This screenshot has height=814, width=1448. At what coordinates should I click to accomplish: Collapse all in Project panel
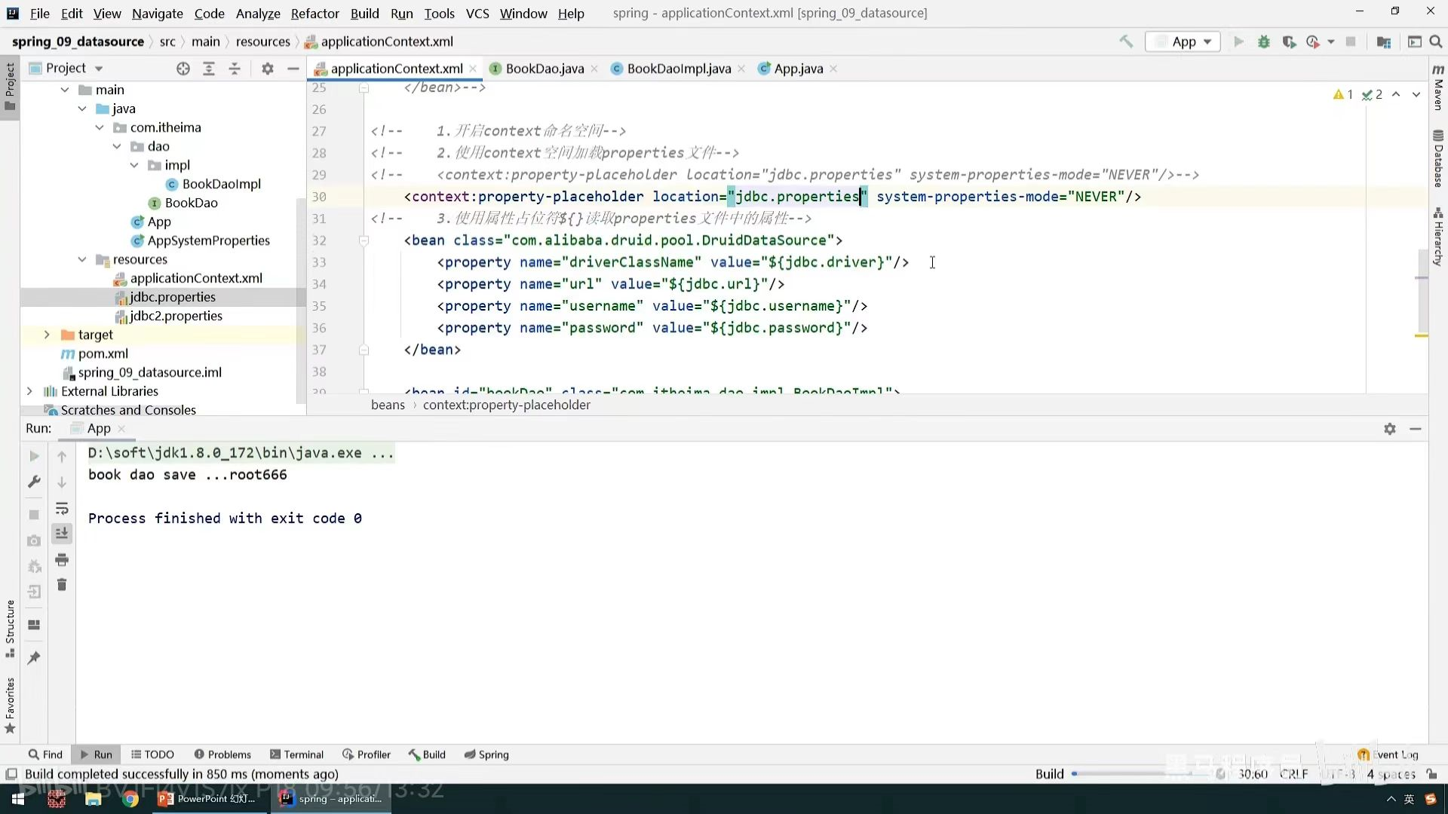[x=235, y=69]
